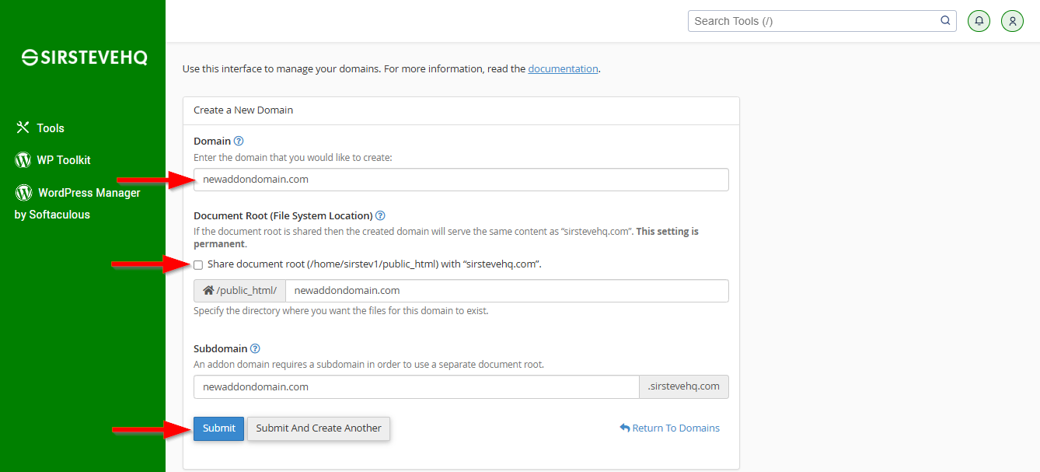Viewport: 1040px width, 472px height.
Task: Click the Domain name input field
Action: 461,180
